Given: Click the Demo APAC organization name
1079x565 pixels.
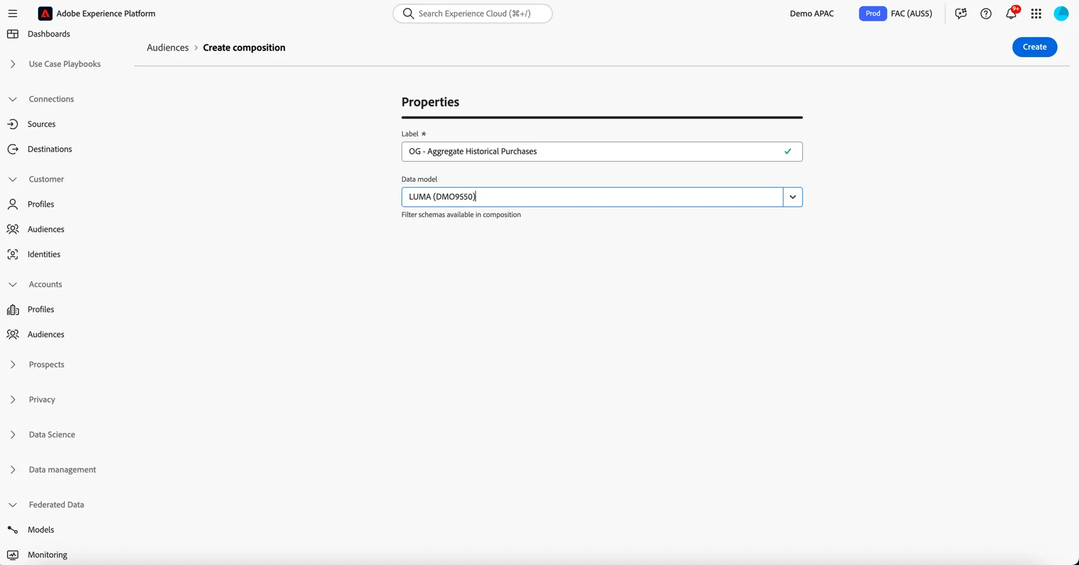Looking at the screenshot, I should [812, 13].
